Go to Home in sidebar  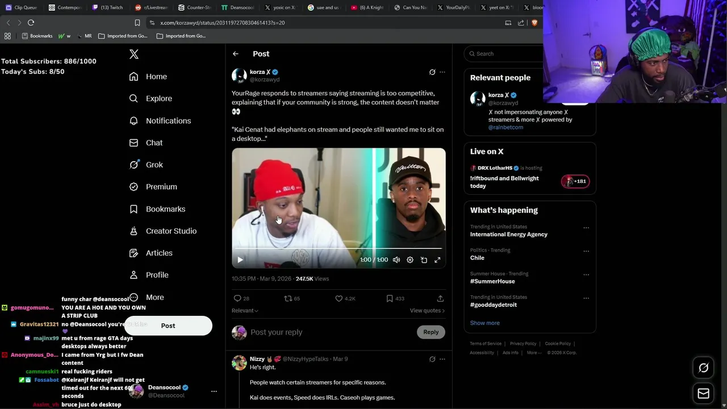[x=148, y=77]
